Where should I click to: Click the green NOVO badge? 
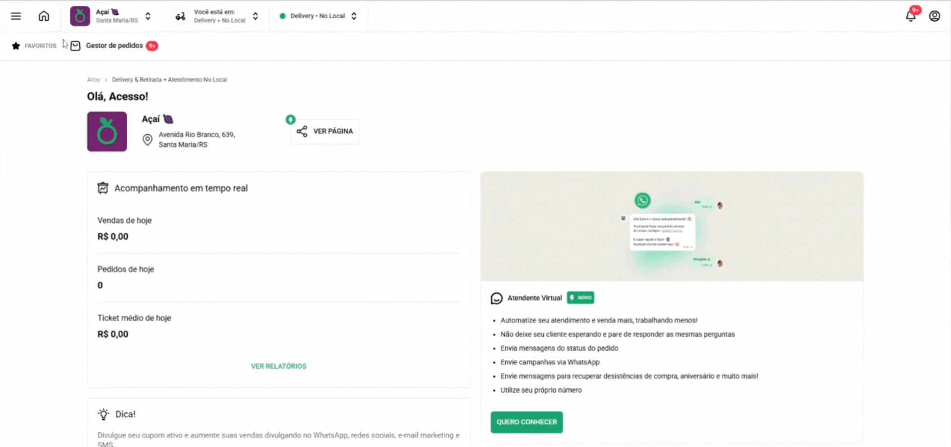tap(581, 298)
